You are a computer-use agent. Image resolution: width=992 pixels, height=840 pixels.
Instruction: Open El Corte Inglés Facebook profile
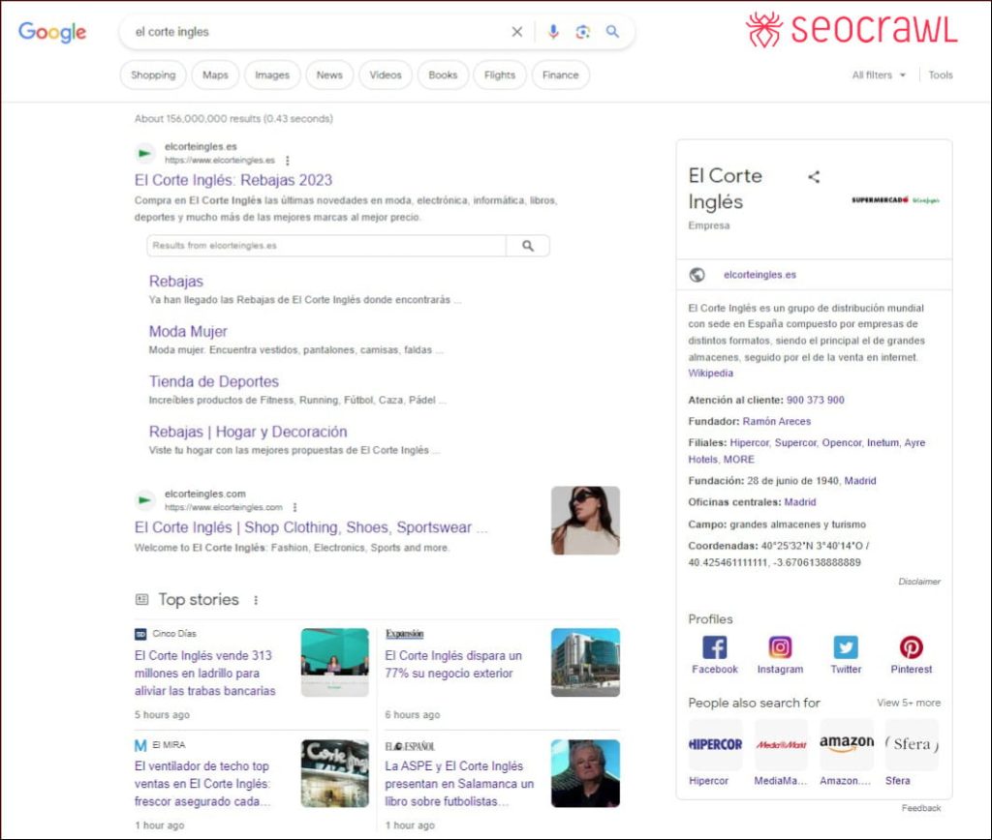[714, 648]
